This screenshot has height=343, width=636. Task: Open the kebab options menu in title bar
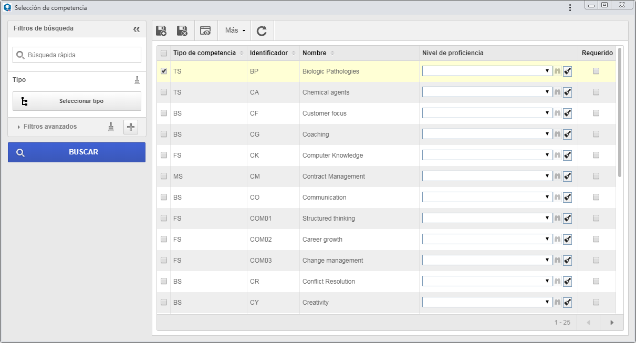point(570,8)
